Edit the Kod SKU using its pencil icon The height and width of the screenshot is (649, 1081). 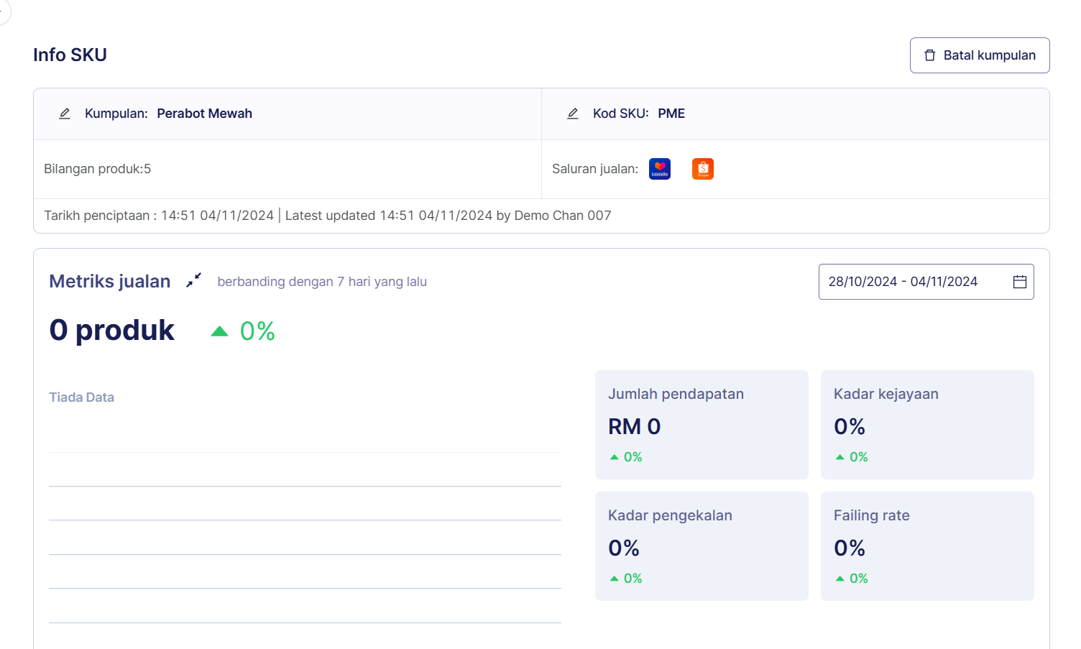(573, 114)
